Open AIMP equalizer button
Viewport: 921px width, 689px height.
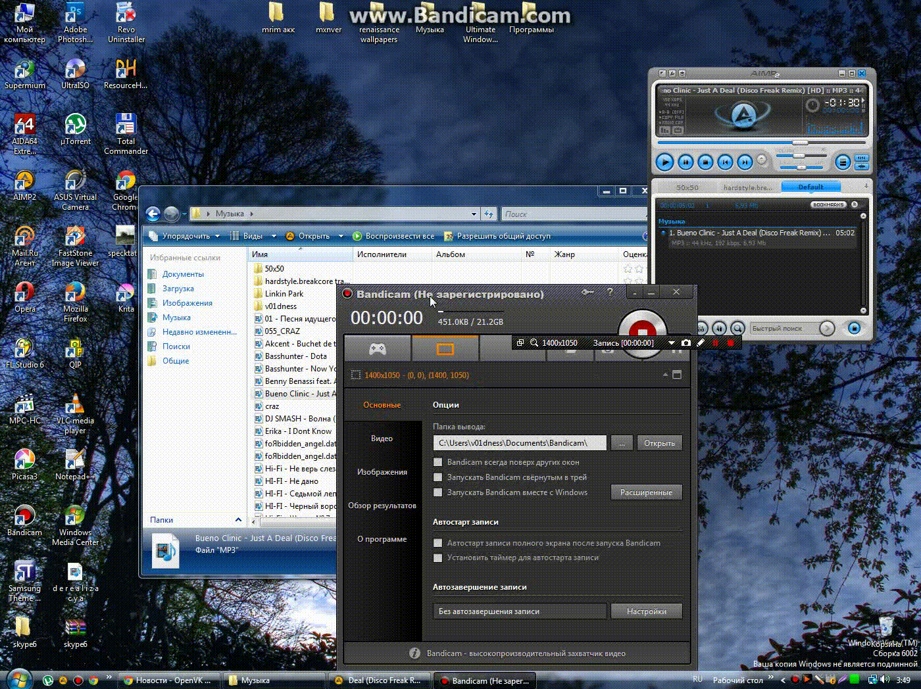tap(861, 158)
